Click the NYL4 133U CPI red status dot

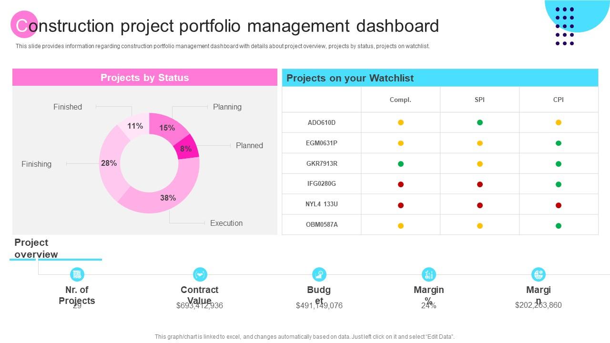pyautogui.click(x=559, y=205)
